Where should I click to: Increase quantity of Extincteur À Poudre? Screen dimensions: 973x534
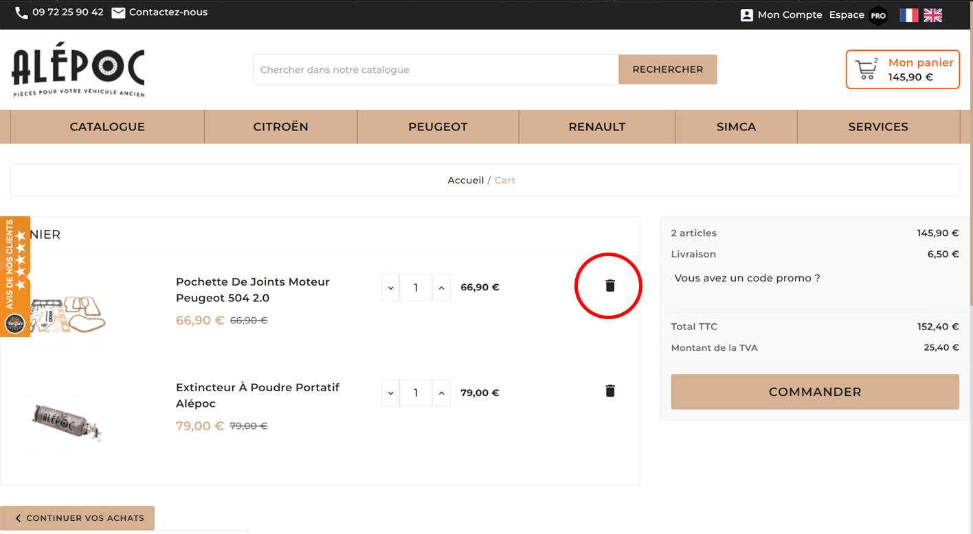click(x=441, y=393)
